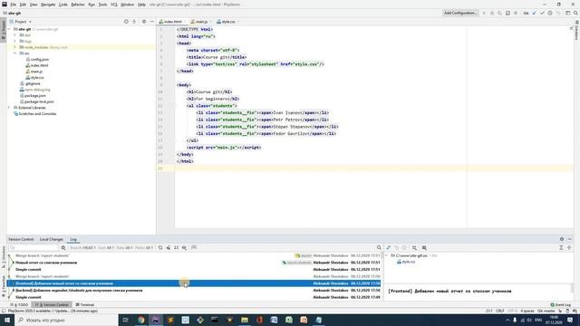Collapse the src folder

click(15, 53)
